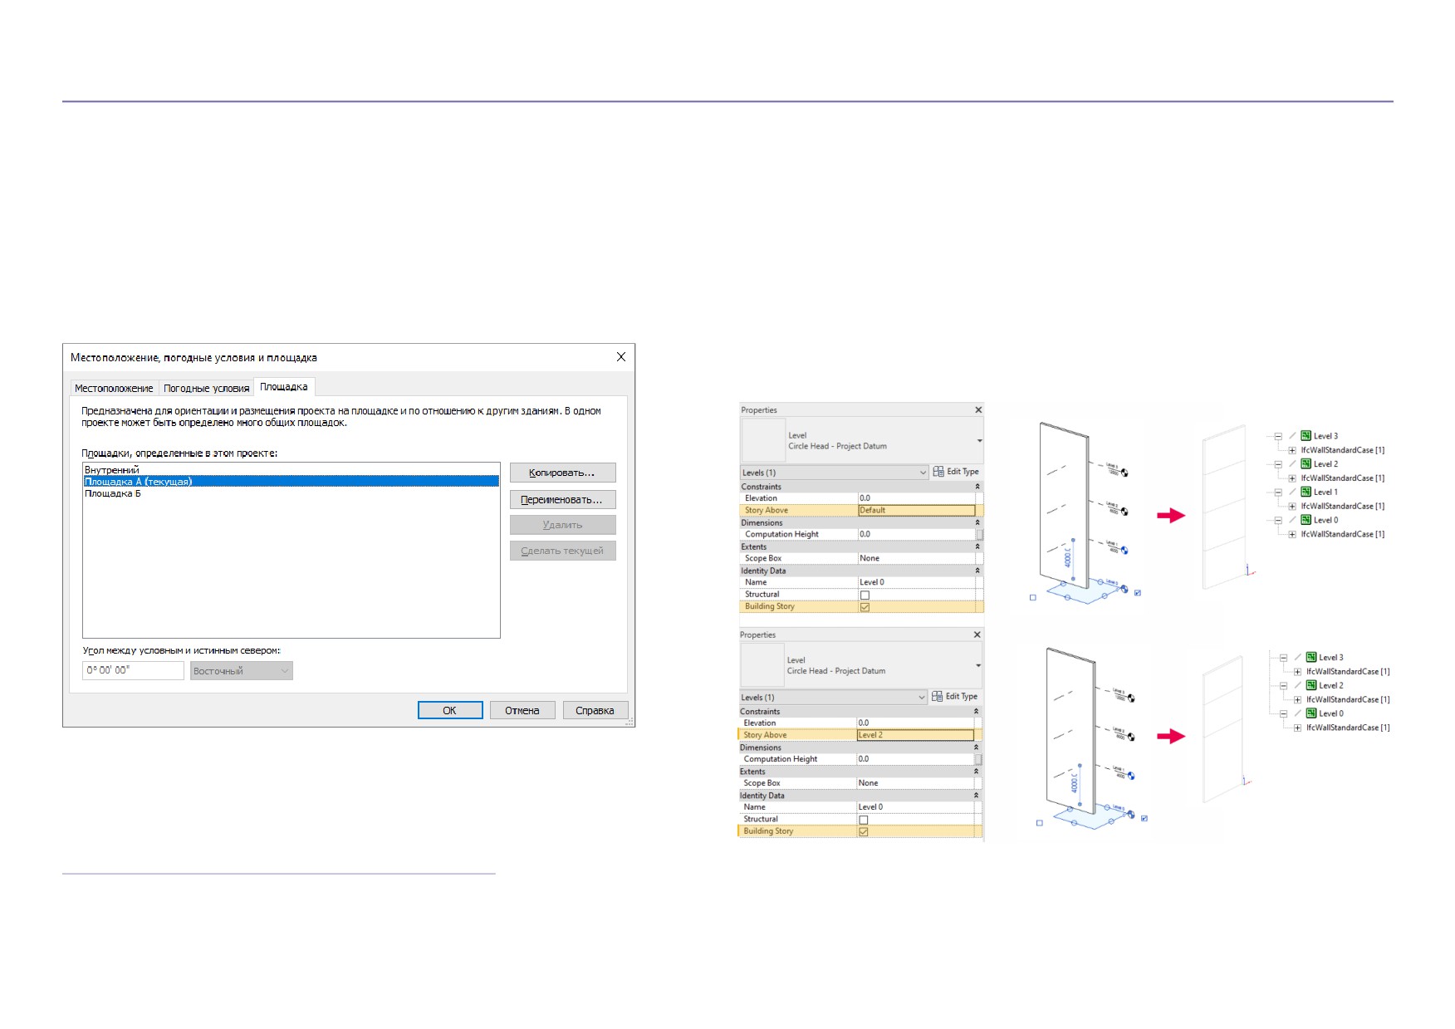Open the Восточный direction dropdown
This screenshot has width=1455, height=1029.
(x=242, y=671)
